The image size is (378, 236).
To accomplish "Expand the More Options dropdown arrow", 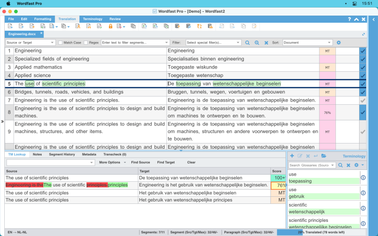I will coord(125,162).
